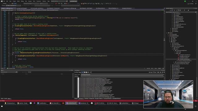
Task: Collapse the Games folder in Solution Explorer
Action: (x=167, y=33)
